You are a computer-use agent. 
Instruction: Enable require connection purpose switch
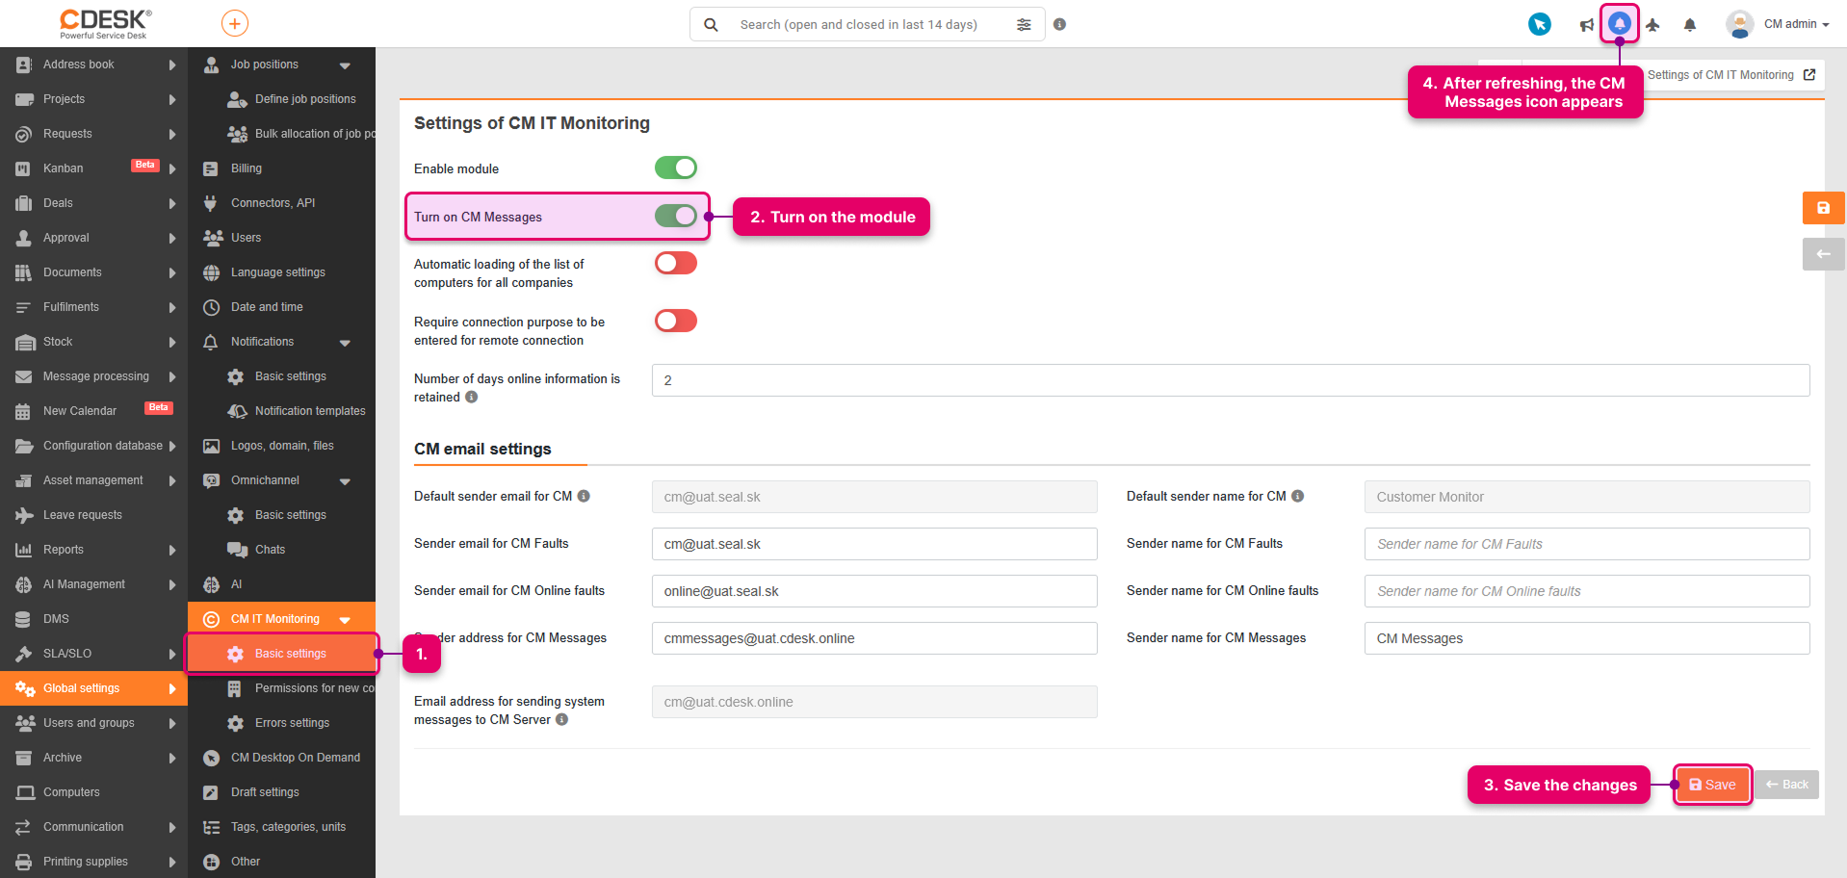[676, 321]
